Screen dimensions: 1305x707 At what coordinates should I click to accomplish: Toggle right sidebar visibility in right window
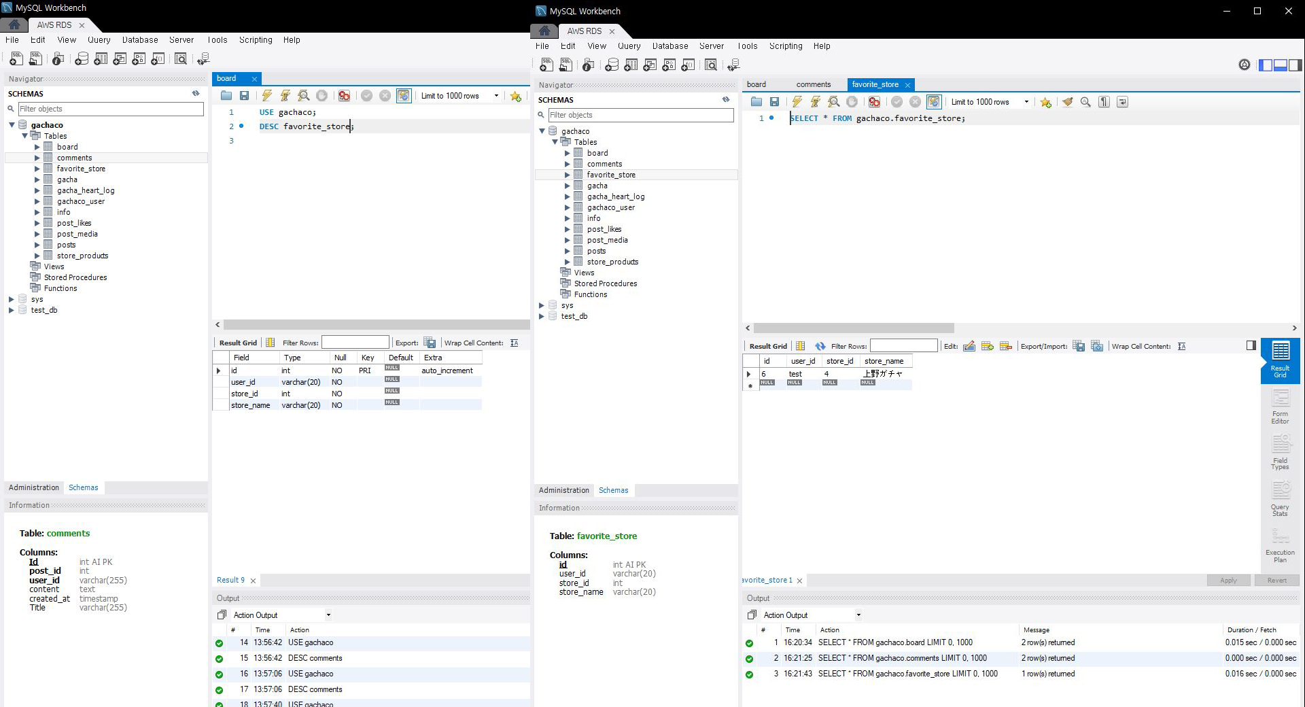click(1295, 65)
